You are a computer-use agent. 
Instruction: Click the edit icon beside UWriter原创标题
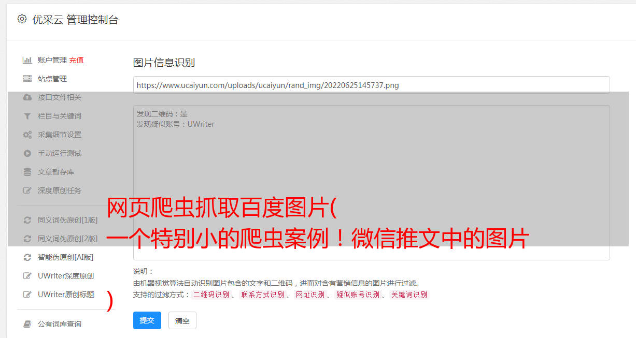pos(27,295)
